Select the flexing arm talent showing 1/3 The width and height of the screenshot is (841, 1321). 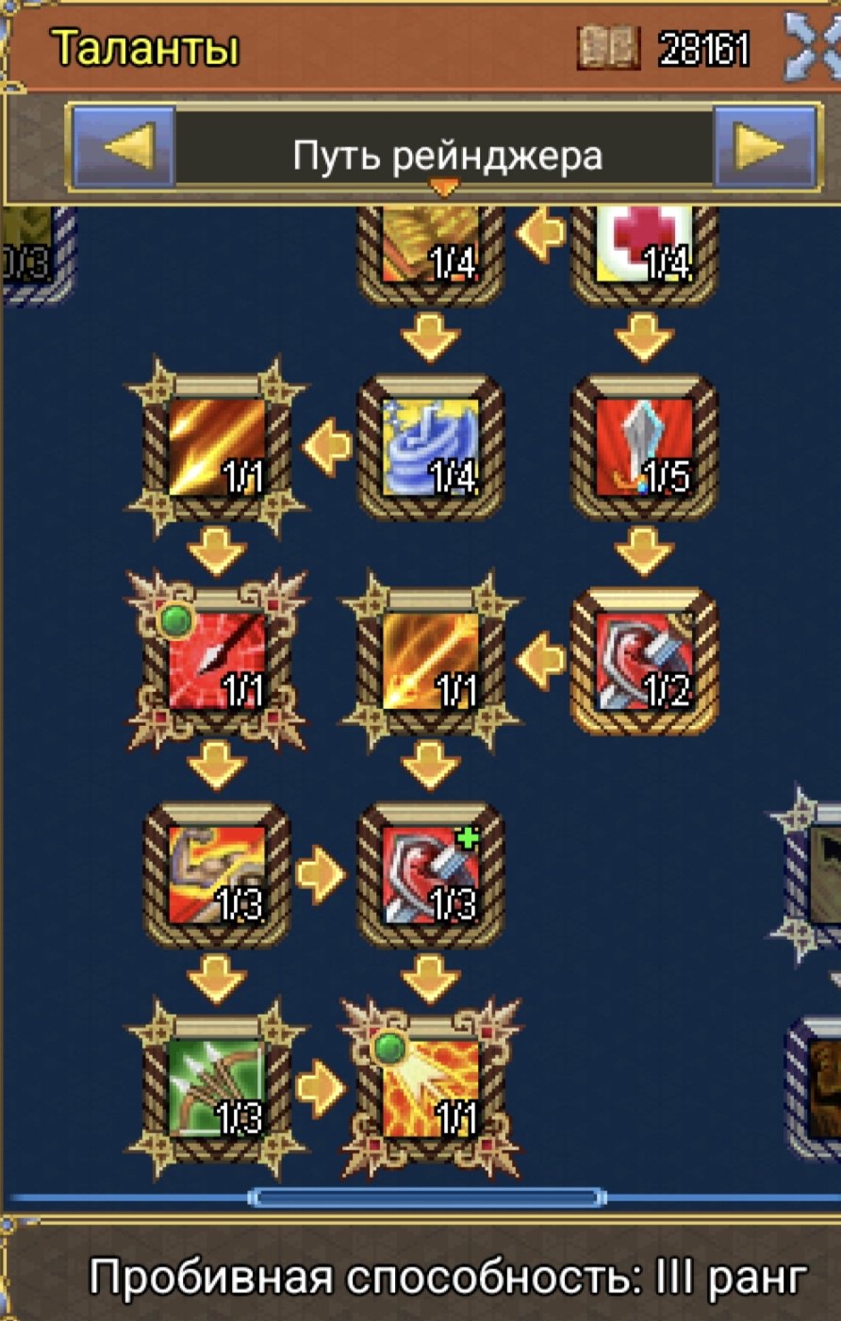pyautogui.click(x=217, y=875)
